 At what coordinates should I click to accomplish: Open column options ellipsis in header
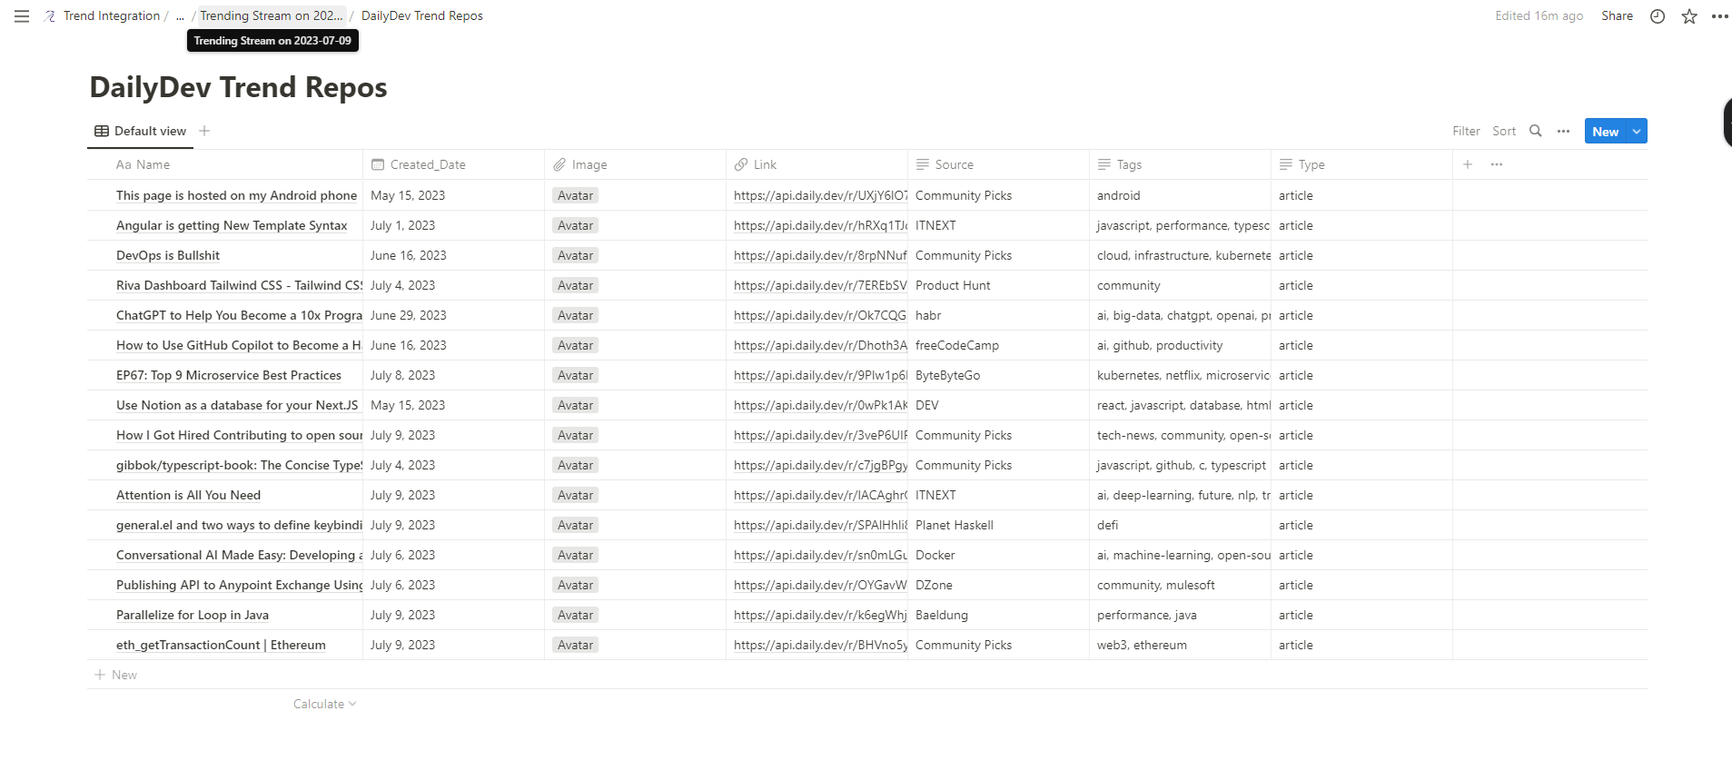(1497, 164)
